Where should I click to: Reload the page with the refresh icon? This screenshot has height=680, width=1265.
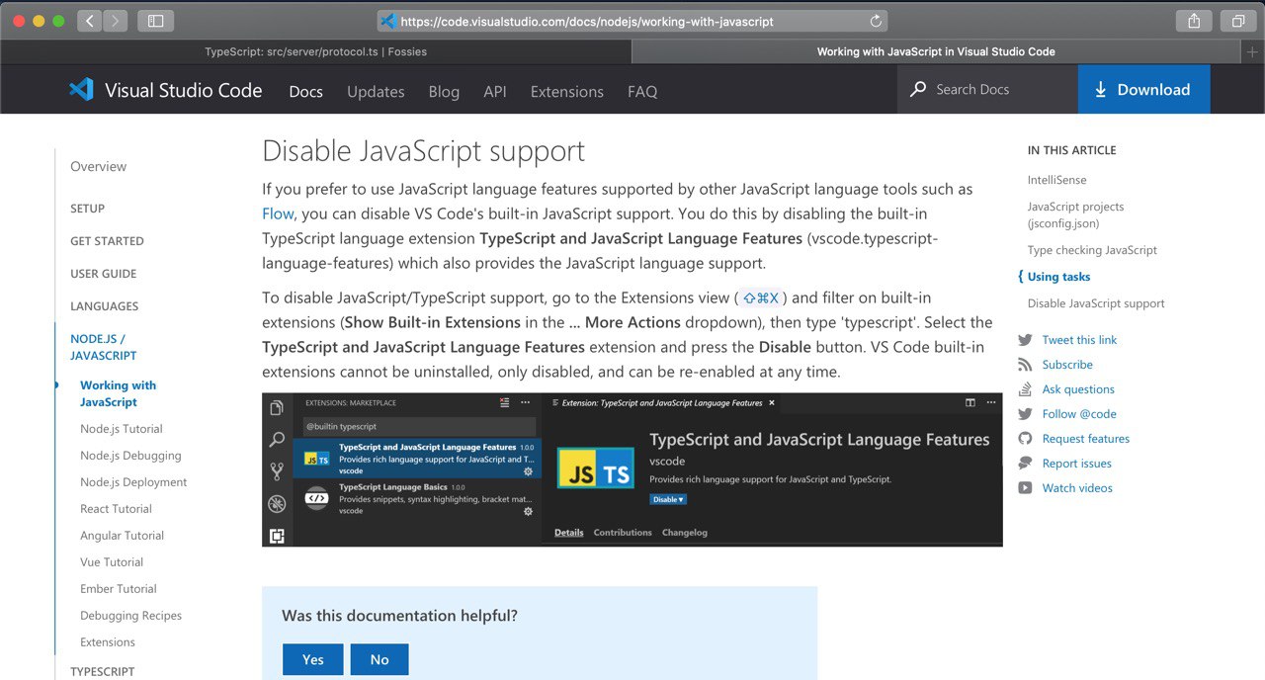click(x=876, y=21)
